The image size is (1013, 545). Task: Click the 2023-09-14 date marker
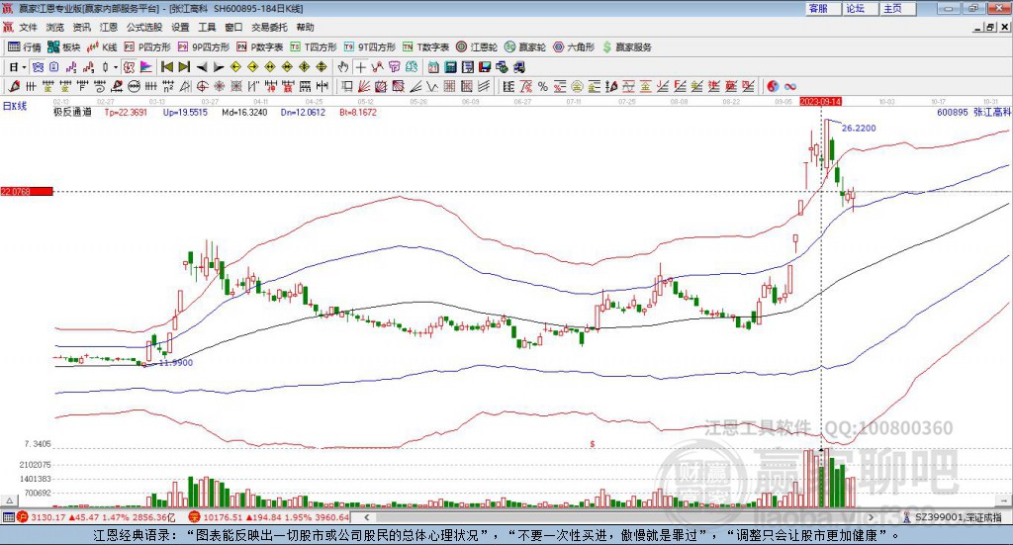point(820,102)
